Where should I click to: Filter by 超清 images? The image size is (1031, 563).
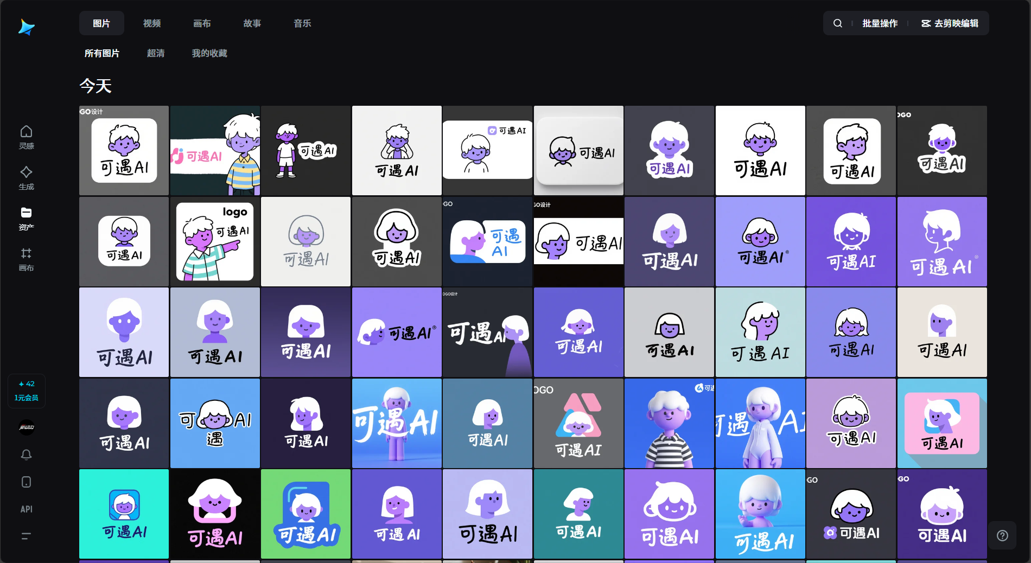156,53
